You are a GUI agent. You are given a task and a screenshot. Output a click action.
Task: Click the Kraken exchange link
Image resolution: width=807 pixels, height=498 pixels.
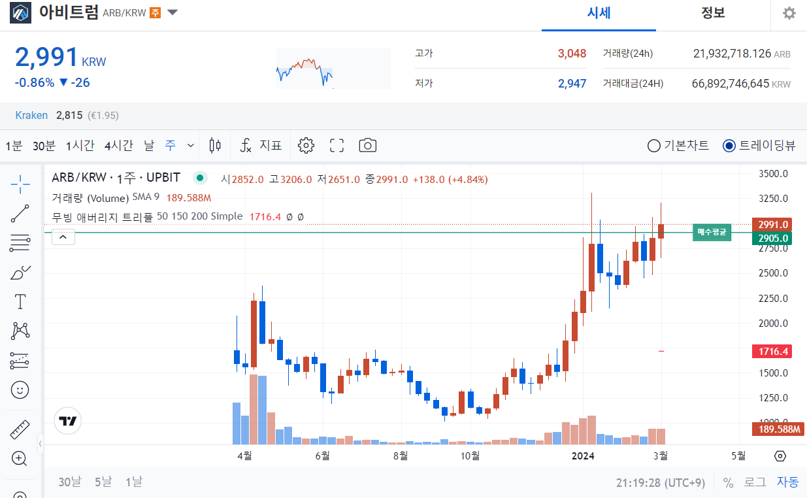(x=31, y=115)
